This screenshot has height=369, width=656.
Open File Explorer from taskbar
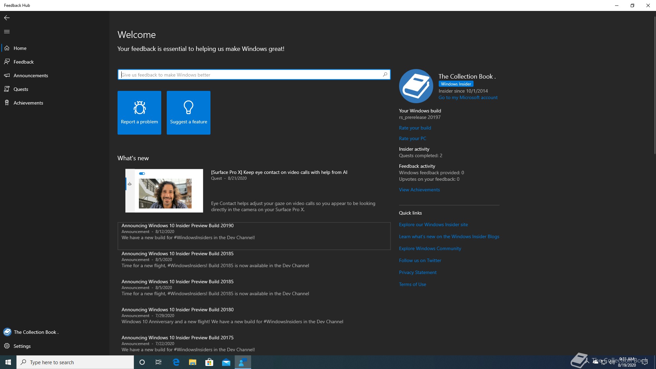coord(193,362)
